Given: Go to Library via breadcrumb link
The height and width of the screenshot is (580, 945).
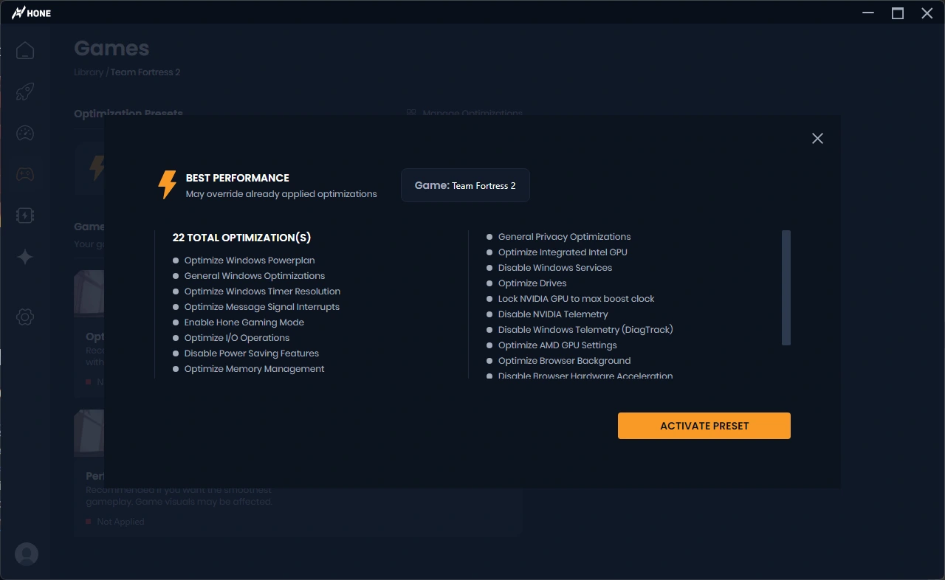Looking at the screenshot, I should [89, 72].
